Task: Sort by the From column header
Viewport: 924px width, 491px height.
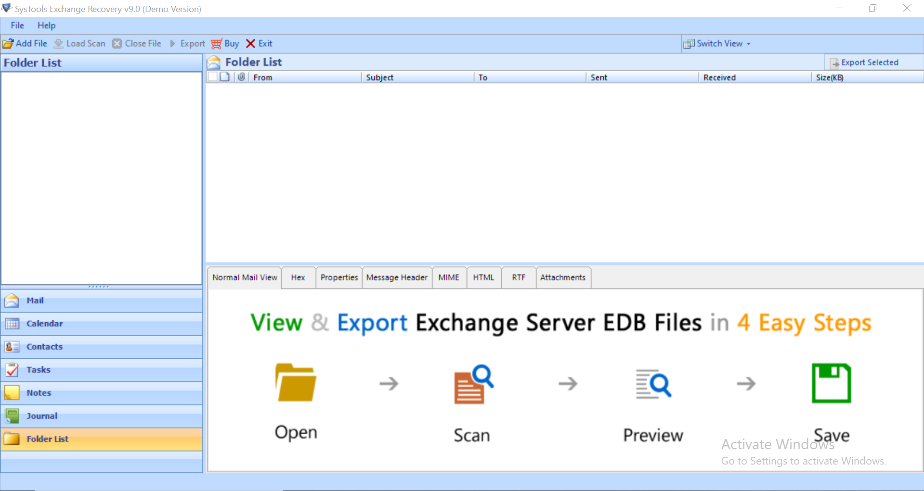Action: click(305, 77)
